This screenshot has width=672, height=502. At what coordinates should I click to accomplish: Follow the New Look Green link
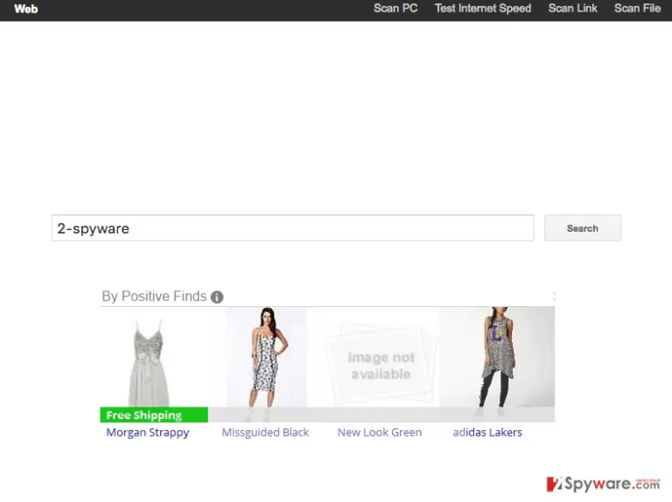(380, 433)
